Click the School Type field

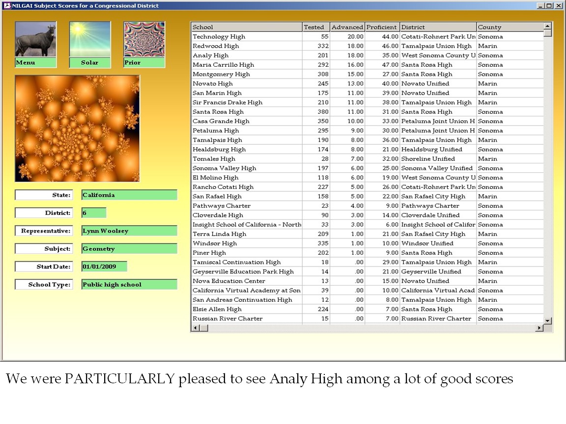[x=129, y=285]
